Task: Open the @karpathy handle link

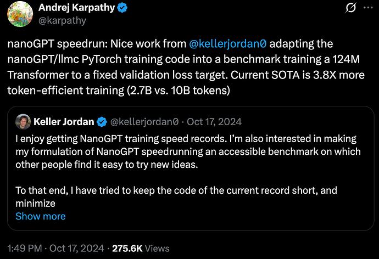Action: pos(62,21)
